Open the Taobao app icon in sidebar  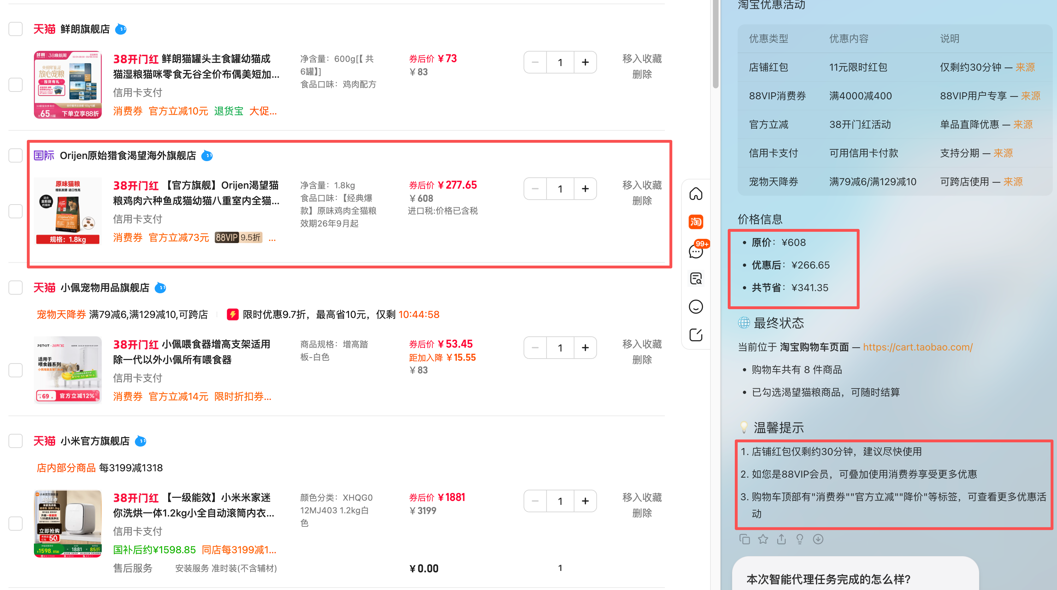click(x=696, y=222)
